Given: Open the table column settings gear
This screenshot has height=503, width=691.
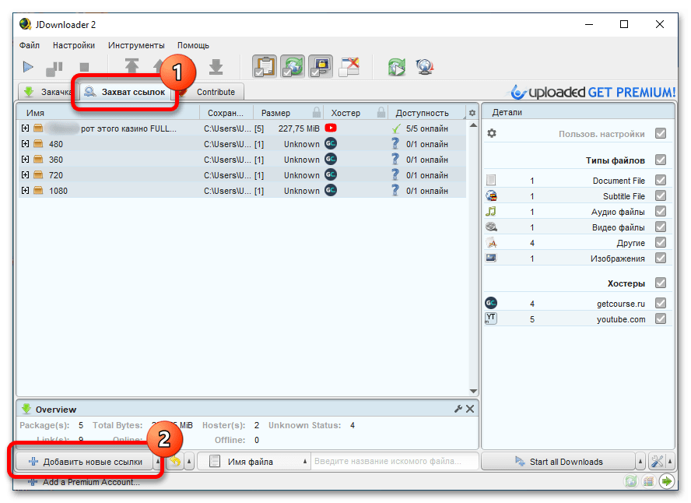Looking at the screenshot, I should (472, 113).
